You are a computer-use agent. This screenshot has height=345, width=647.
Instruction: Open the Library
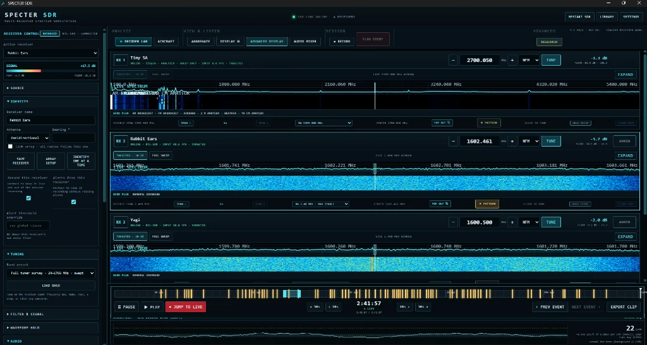607,17
